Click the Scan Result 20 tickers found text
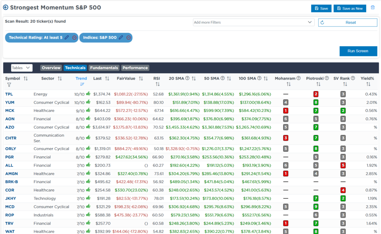This screenshot has height=234, width=381. [x=35, y=21]
